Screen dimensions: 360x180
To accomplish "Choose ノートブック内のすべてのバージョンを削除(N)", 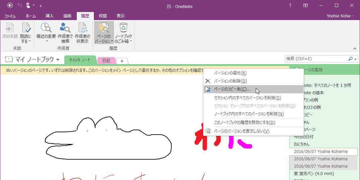I will tap(253, 114).
